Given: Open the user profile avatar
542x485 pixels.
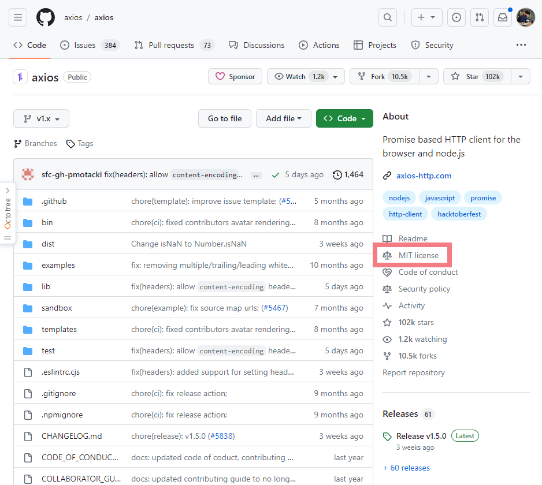Looking at the screenshot, I should click(x=525, y=17).
